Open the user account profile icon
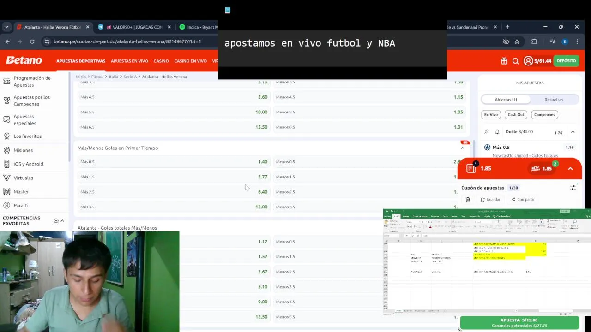The image size is (591, 332). [x=528, y=61]
